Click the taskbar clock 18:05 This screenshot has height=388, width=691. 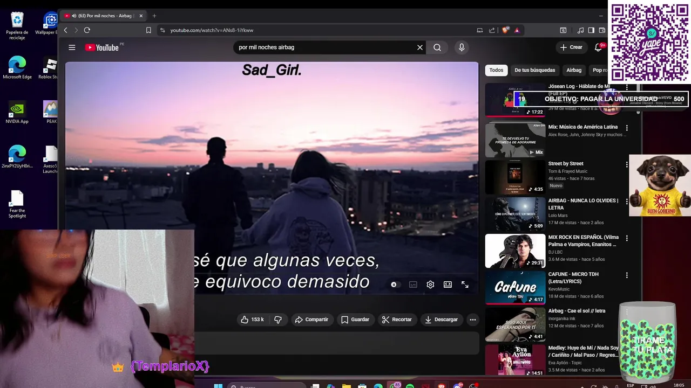[x=679, y=385]
